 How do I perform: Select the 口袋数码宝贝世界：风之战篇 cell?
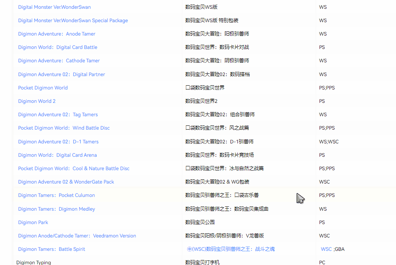(x=217, y=128)
